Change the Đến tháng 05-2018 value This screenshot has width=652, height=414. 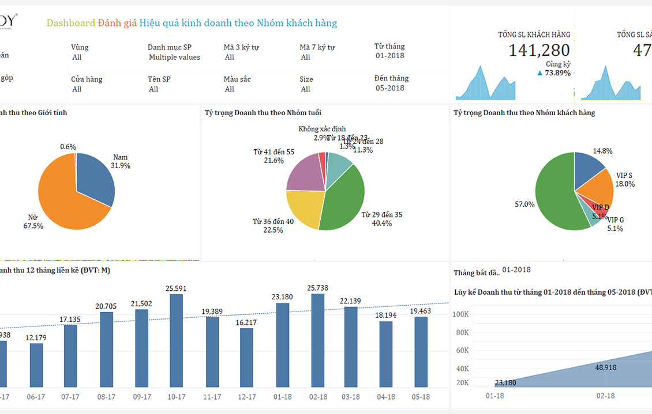[390, 88]
